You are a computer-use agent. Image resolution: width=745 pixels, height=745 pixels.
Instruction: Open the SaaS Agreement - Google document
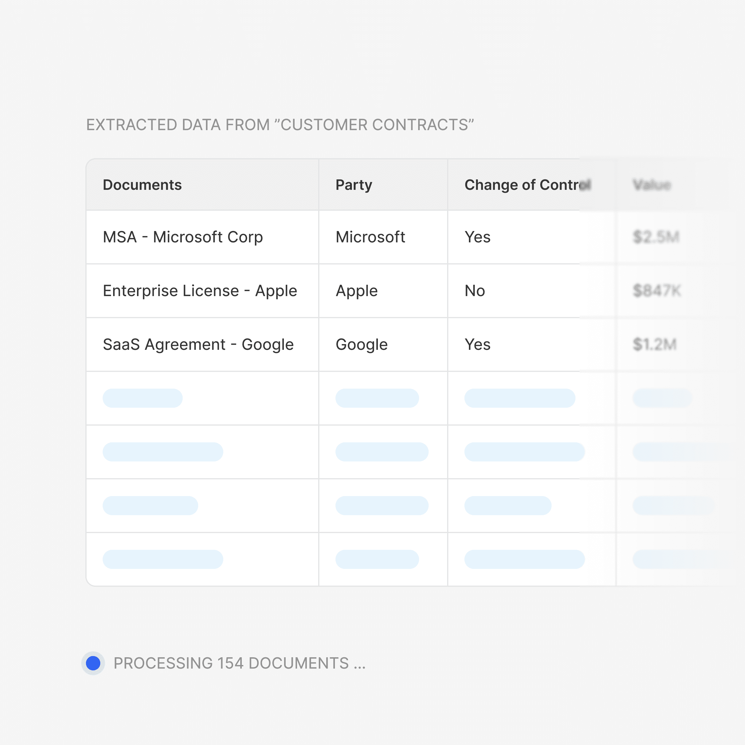tap(198, 344)
